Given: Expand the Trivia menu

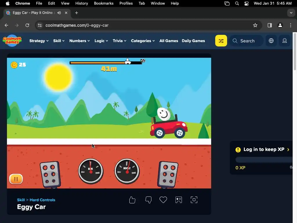Looking at the screenshot, I should click(119, 41).
